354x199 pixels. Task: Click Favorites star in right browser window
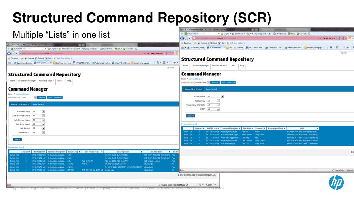tap(183, 43)
